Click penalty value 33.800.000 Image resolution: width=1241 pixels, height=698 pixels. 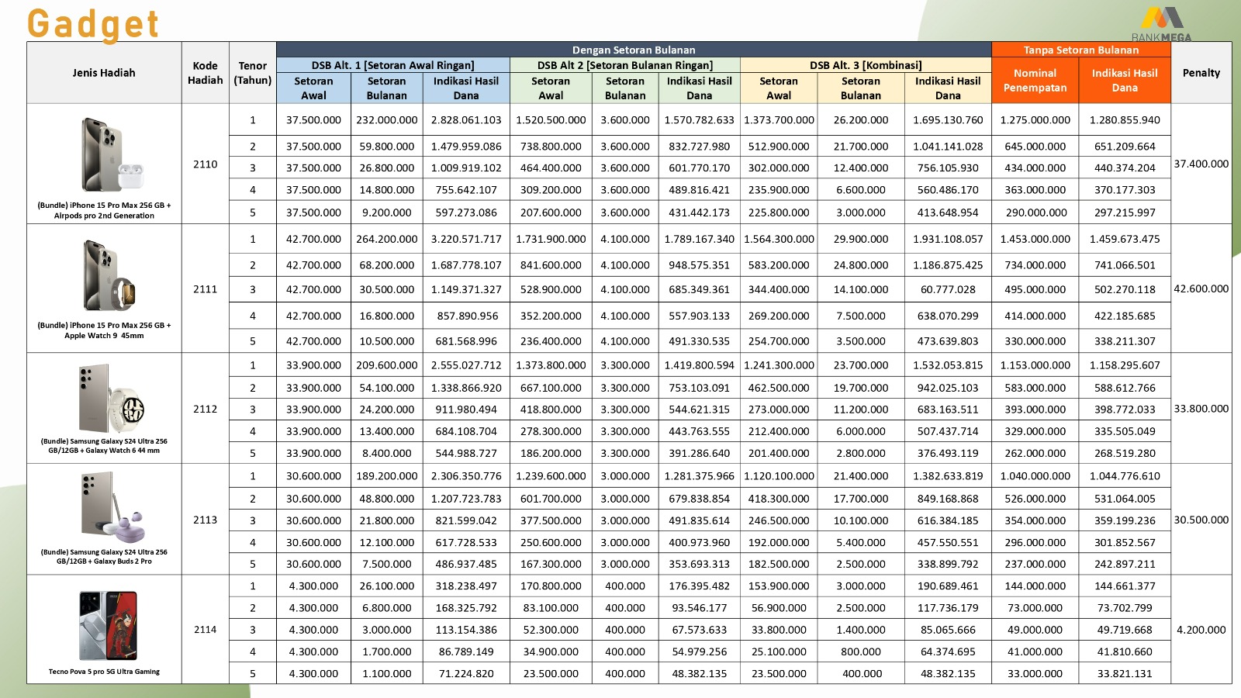tap(1201, 409)
